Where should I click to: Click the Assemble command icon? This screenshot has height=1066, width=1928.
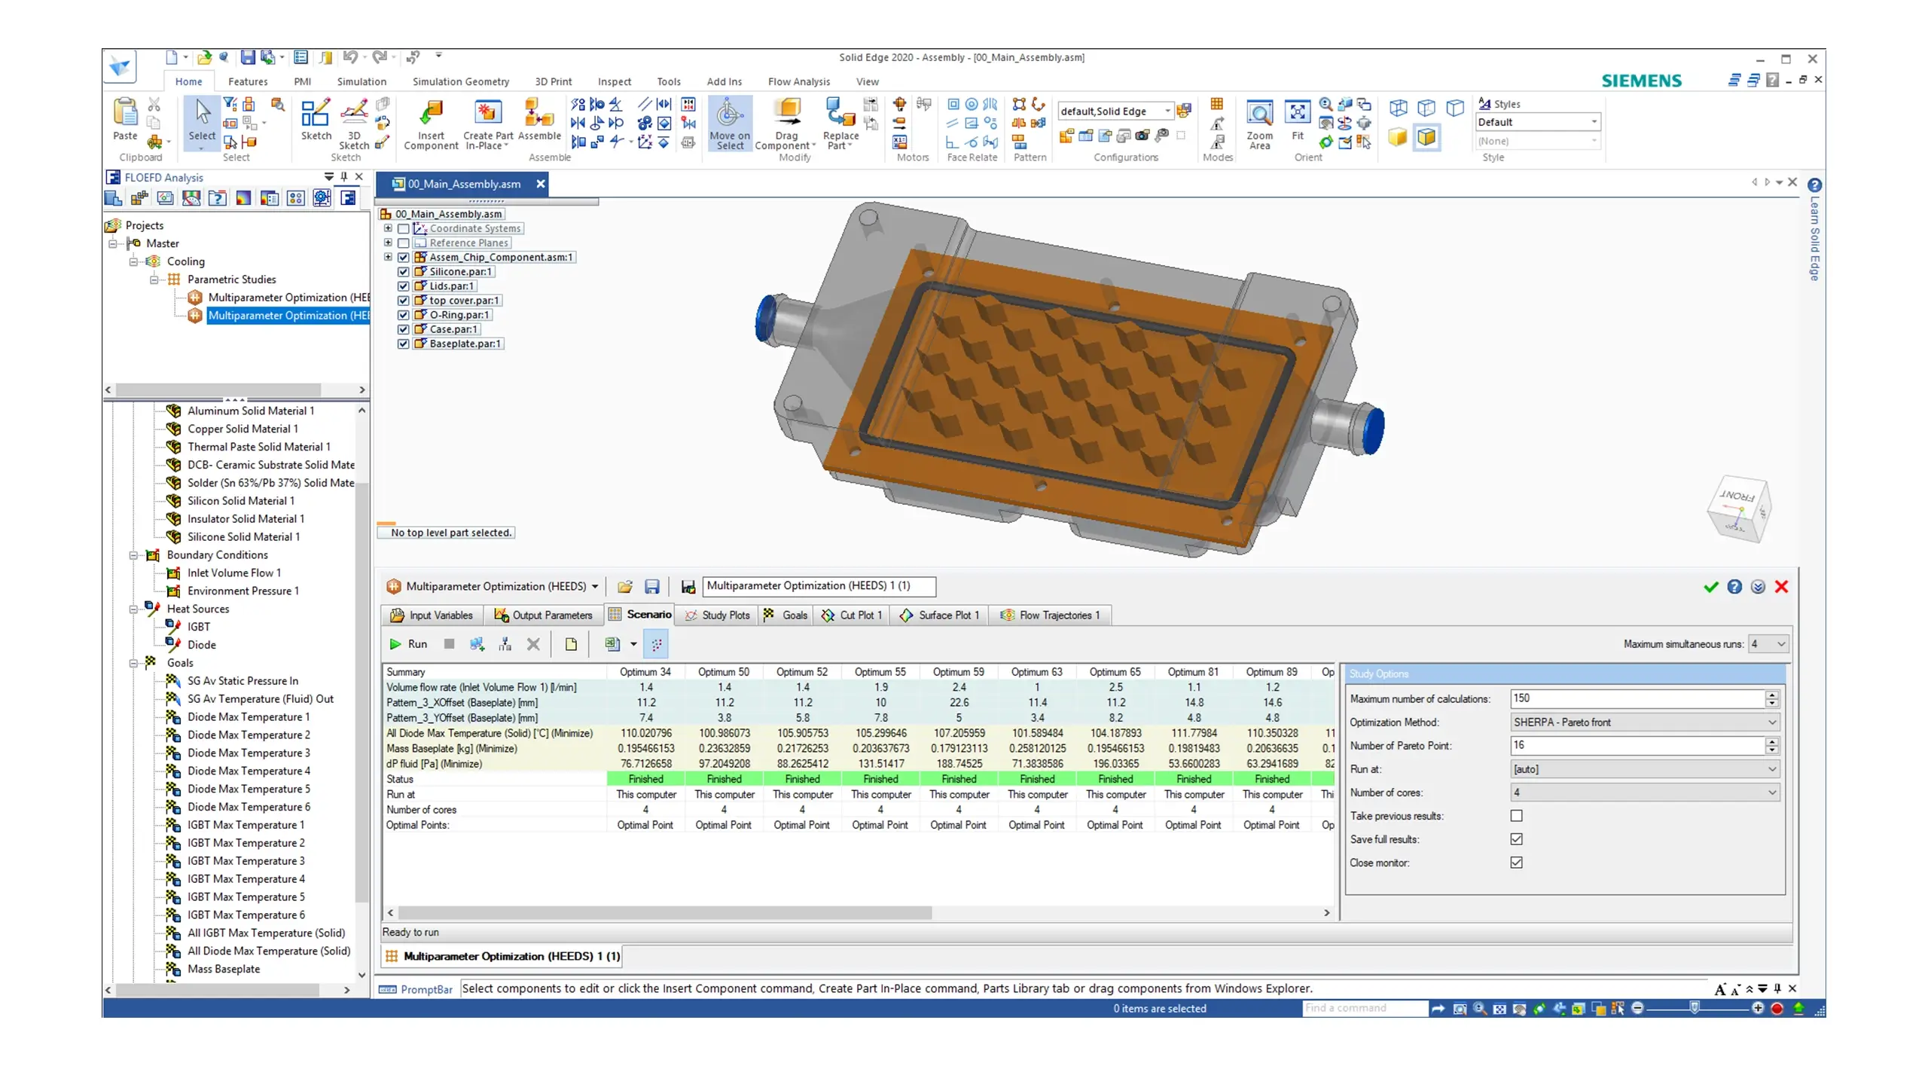[x=538, y=112]
